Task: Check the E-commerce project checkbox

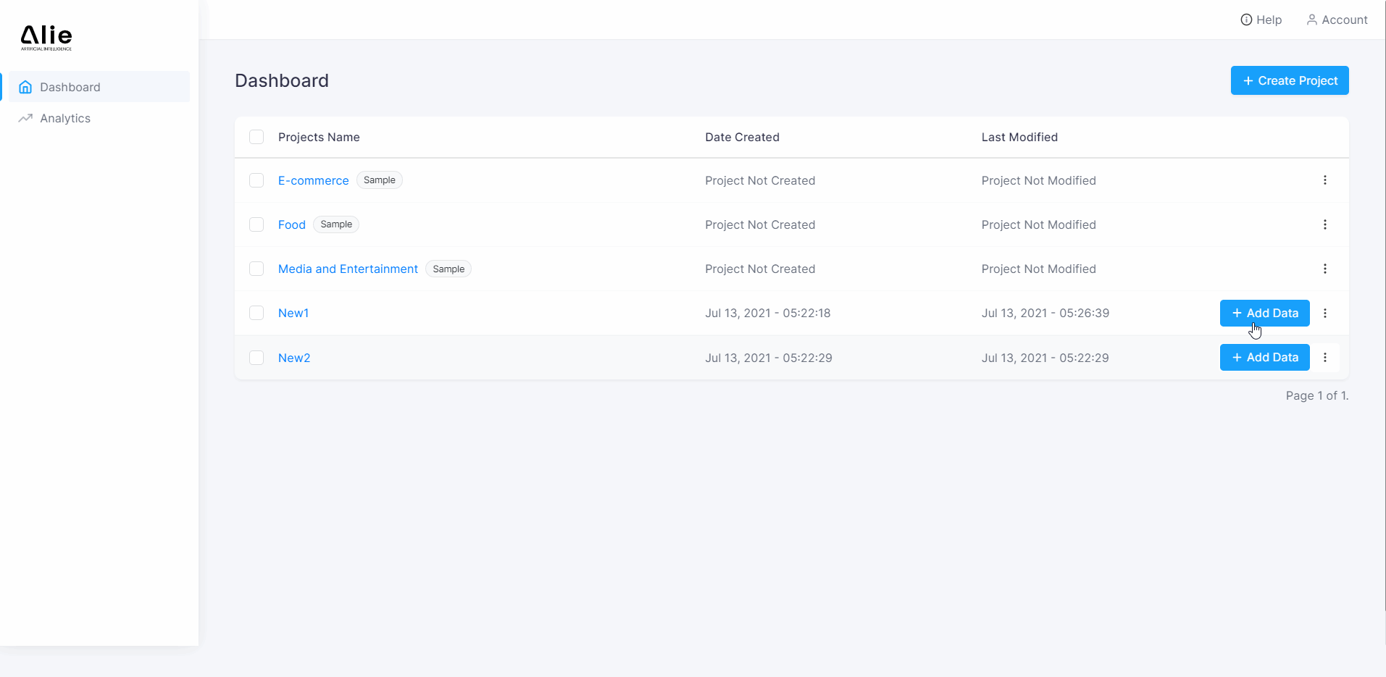Action: point(256,180)
